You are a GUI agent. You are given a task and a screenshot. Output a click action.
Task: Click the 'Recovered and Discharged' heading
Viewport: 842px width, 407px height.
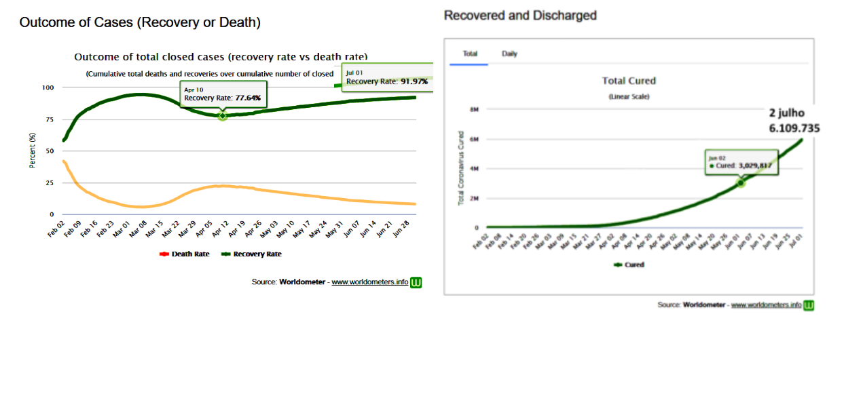point(520,15)
